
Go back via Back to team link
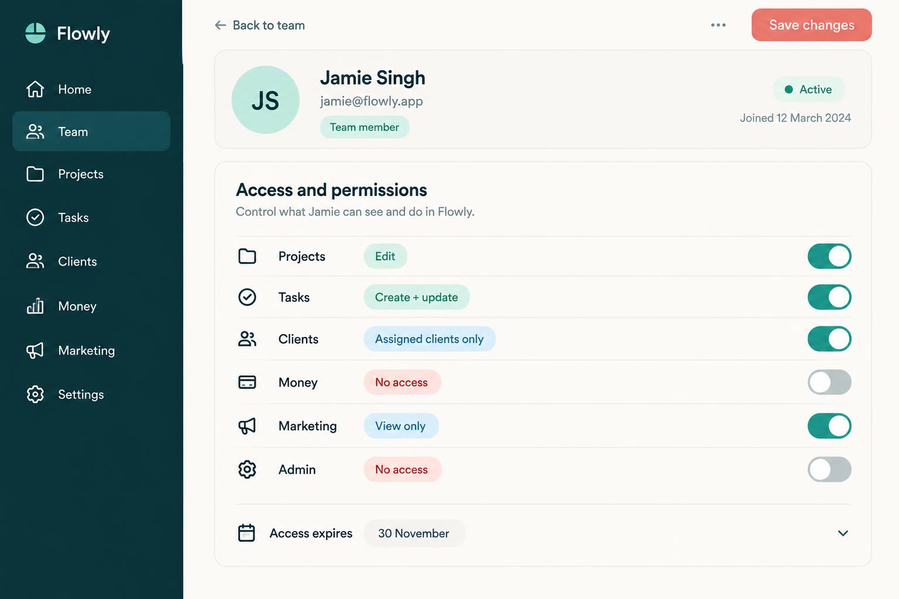click(260, 25)
